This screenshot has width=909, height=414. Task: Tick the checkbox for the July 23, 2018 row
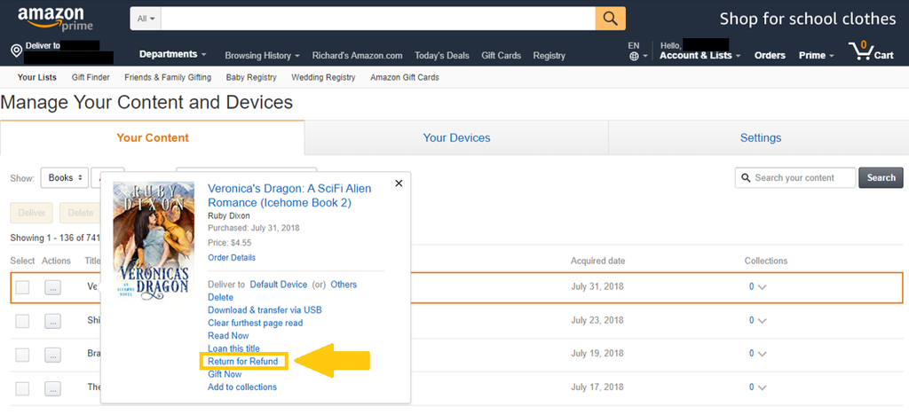(22, 321)
